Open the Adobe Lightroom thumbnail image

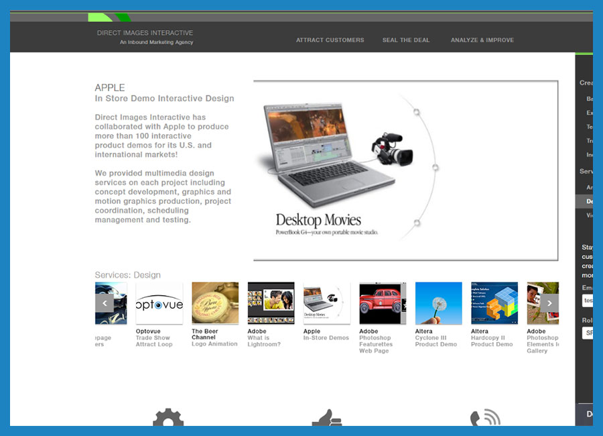271,303
